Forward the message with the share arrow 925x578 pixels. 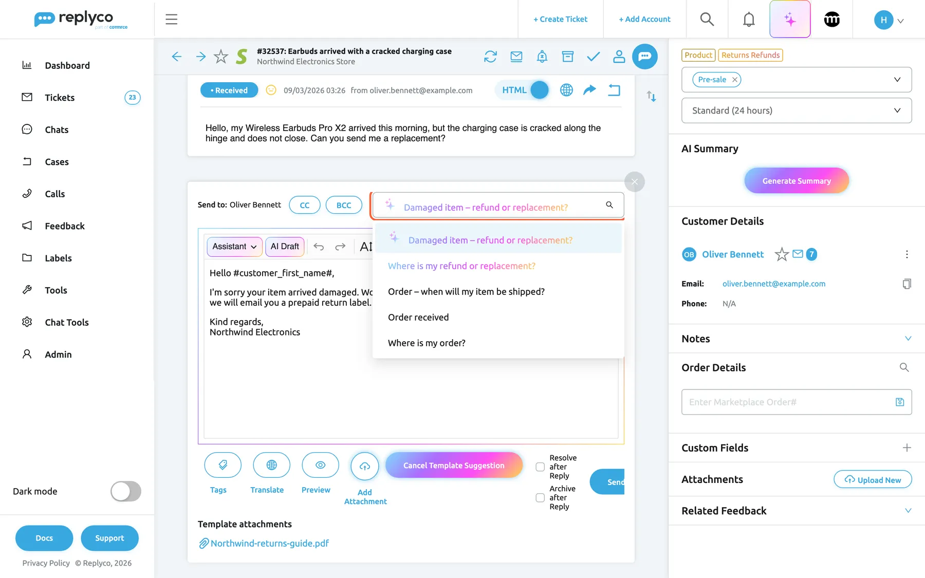click(590, 90)
